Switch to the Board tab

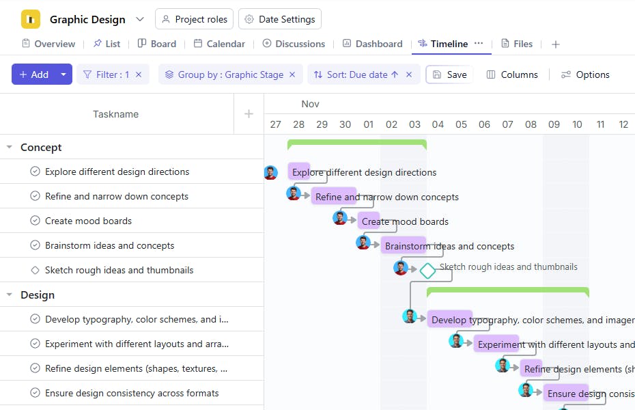point(156,44)
